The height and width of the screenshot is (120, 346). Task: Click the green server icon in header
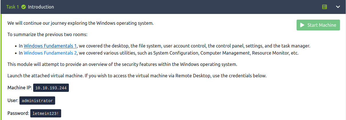(325, 7)
